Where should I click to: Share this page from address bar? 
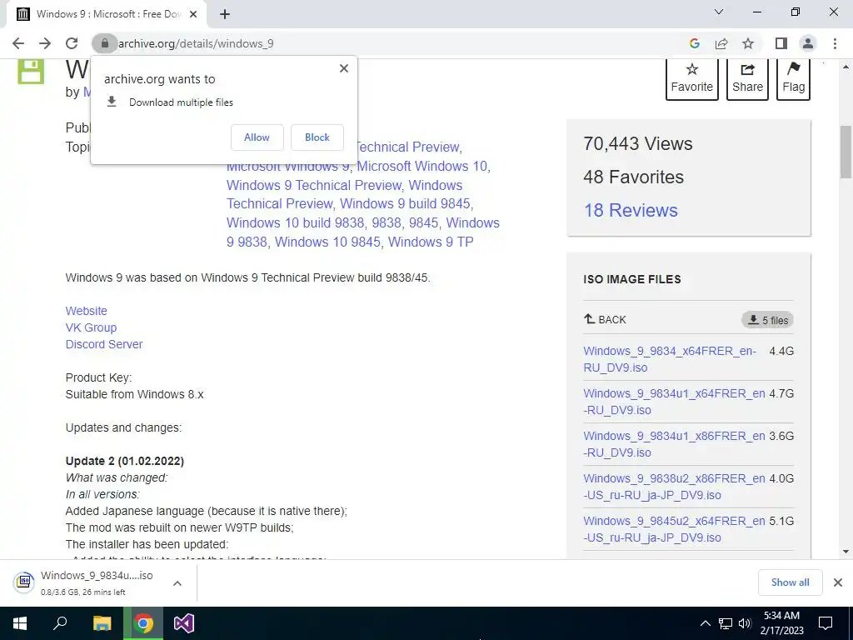coord(721,43)
